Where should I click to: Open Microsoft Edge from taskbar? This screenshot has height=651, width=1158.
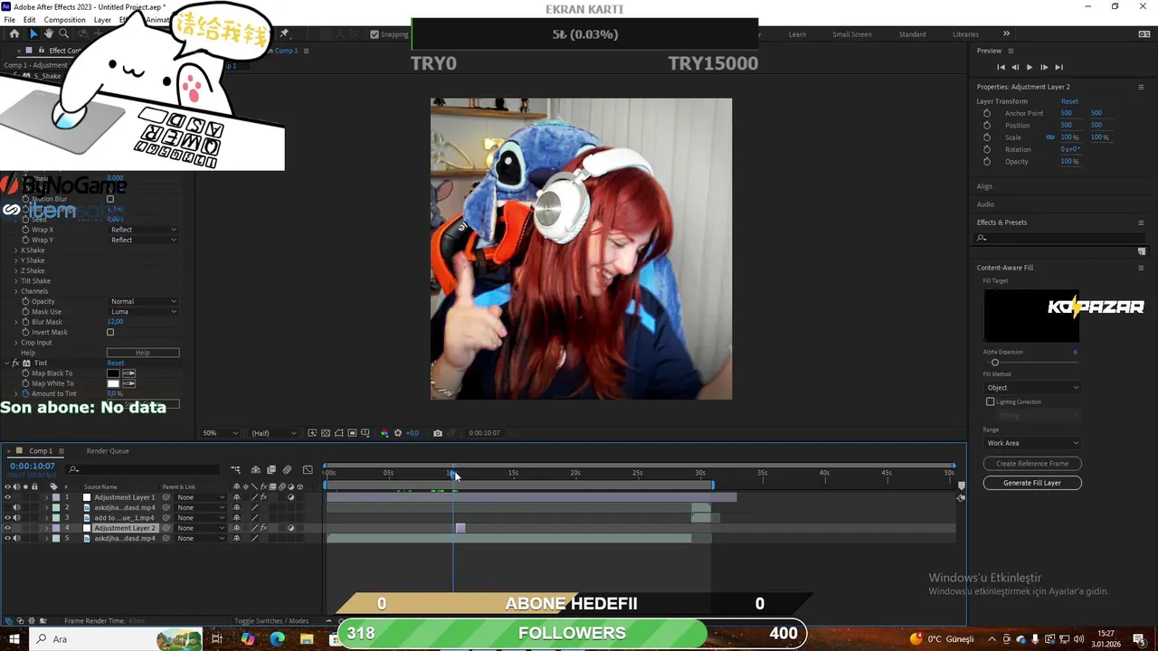(277, 639)
